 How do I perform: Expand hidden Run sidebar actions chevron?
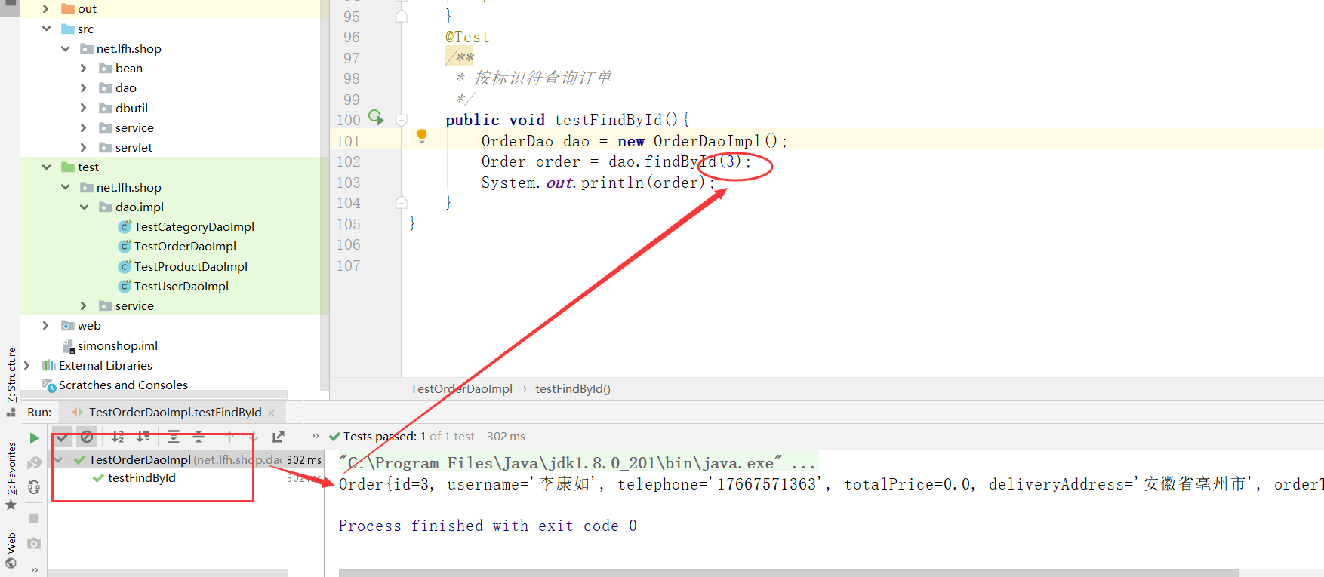coord(35,570)
